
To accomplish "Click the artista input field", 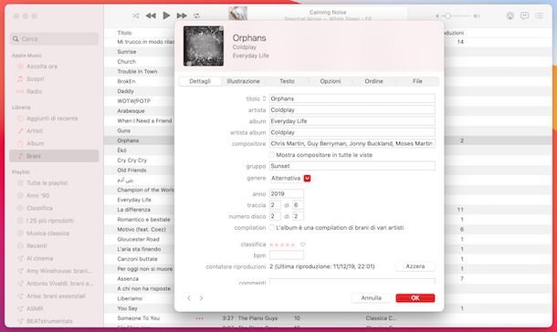I will click(x=352, y=110).
